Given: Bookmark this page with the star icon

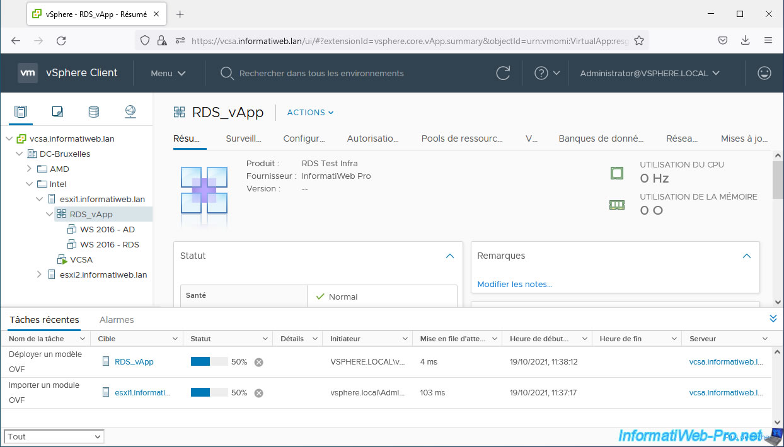Looking at the screenshot, I should (x=639, y=40).
